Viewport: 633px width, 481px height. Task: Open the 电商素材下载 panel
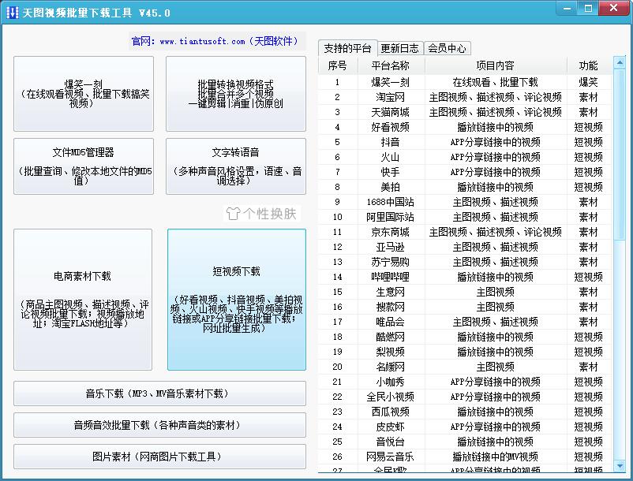click(84, 298)
